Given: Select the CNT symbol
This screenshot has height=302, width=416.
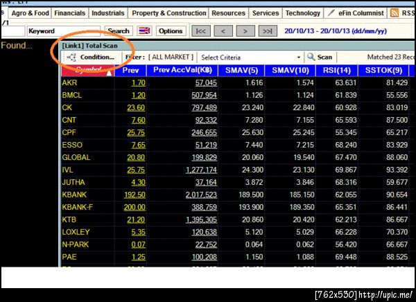Looking at the screenshot, I should [x=69, y=120].
